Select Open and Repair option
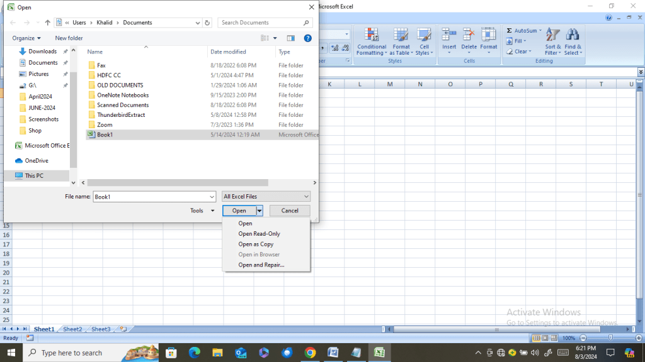Viewport: 645px width, 362px height. (x=261, y=265)
